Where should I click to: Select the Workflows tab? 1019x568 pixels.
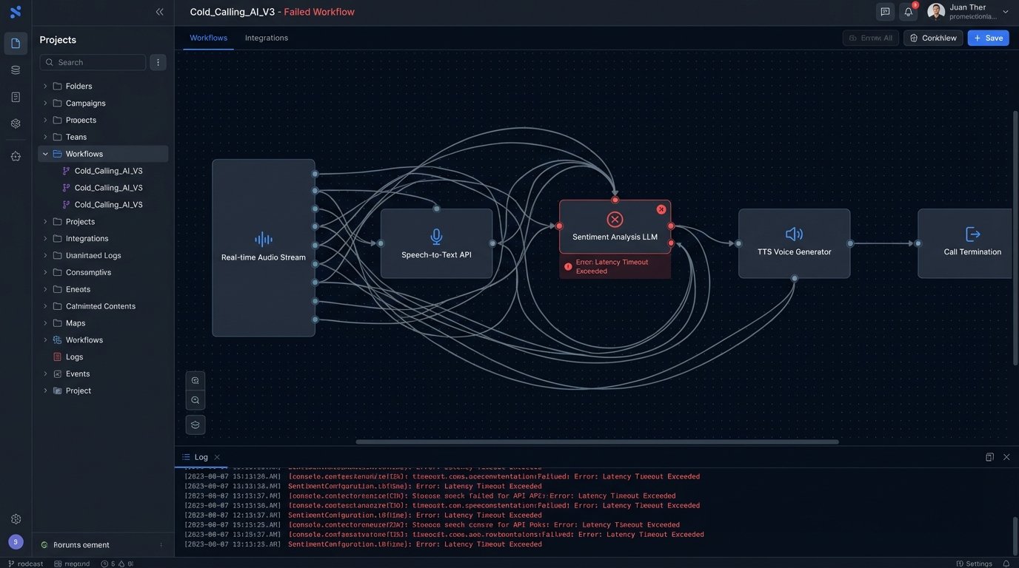tap(208, 38)
